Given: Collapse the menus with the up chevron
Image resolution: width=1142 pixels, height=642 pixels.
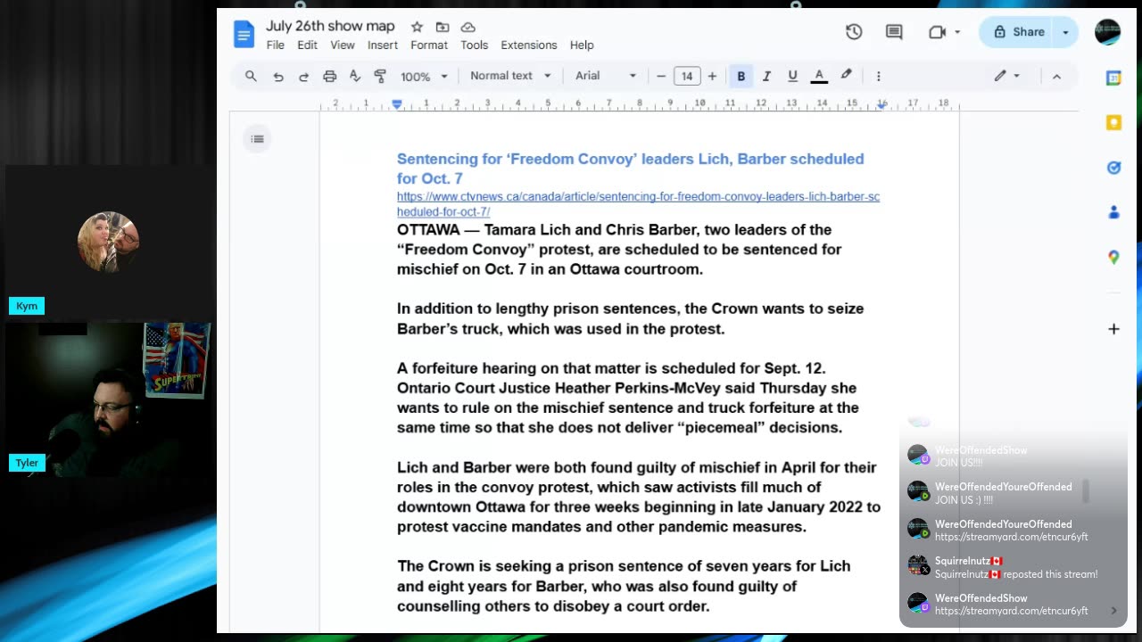Looking at the screenshot, I should click(1056, 76).
